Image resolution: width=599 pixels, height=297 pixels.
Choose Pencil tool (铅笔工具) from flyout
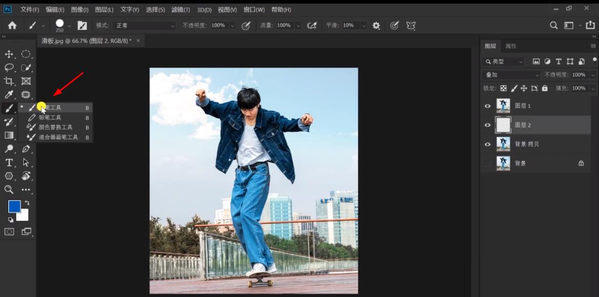50,118
